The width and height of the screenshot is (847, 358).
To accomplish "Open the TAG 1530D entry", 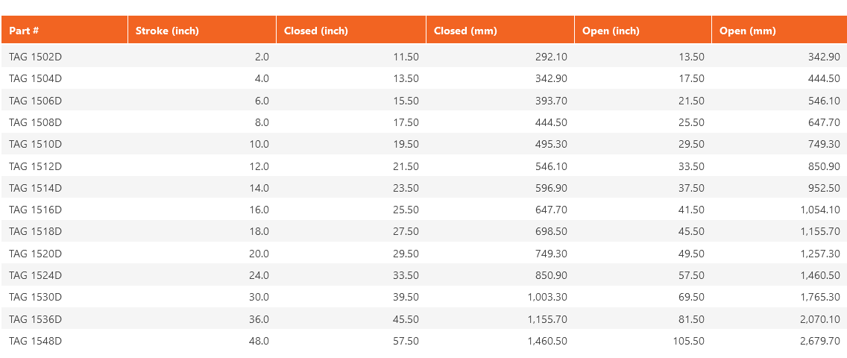I will coord(35,297).
